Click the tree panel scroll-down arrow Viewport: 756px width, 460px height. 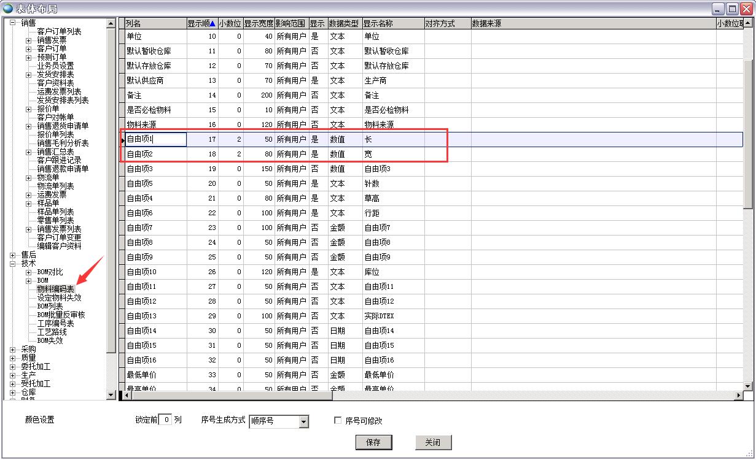[111, 395]
